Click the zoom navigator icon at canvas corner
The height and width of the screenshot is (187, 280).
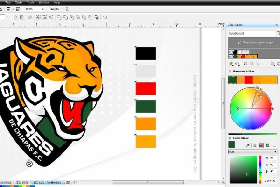click(x=223, y=182)
